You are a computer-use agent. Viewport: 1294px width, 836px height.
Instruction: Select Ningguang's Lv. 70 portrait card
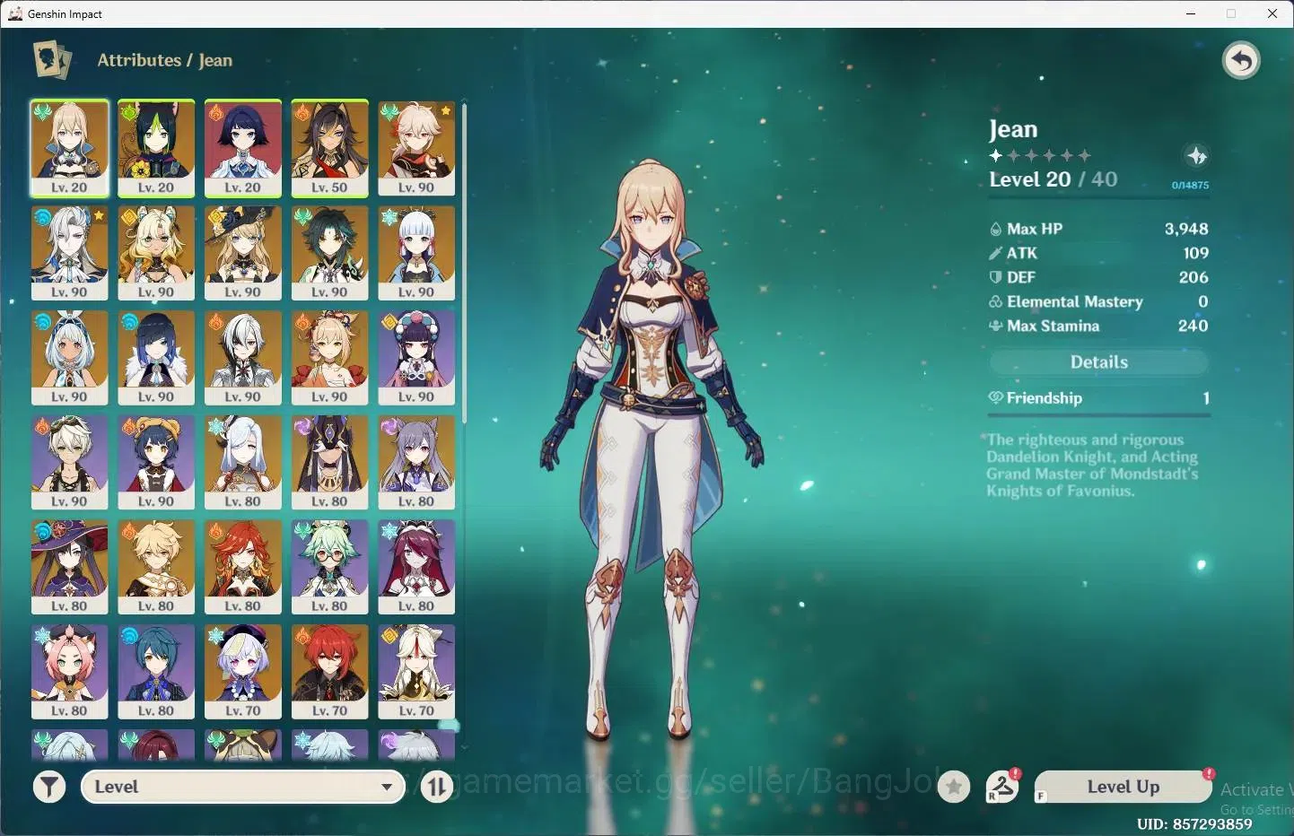point(416,673)
